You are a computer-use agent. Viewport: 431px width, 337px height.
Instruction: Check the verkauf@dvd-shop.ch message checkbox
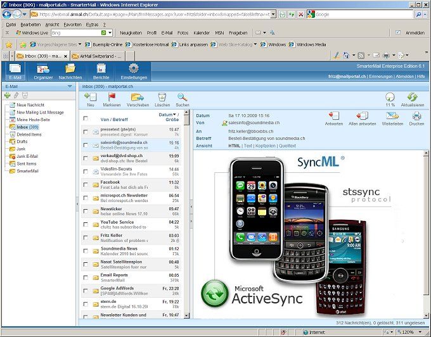86,158
